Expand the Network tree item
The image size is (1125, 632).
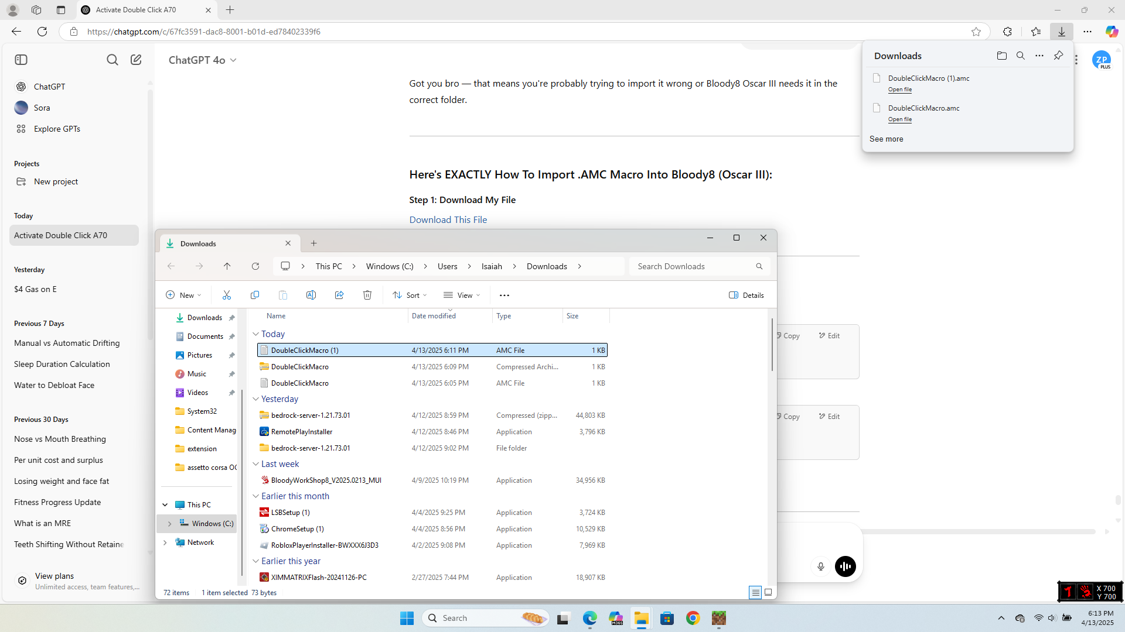point(165,542)
